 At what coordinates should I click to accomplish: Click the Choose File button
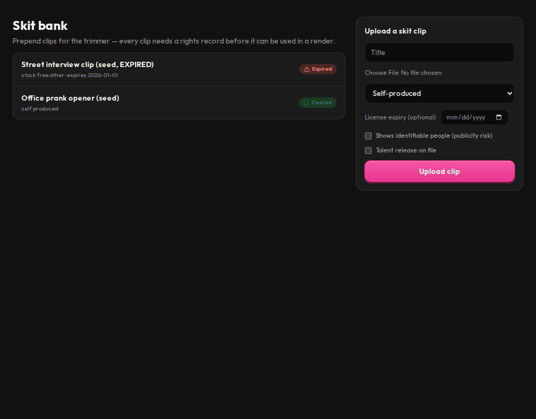(x=382, y=73)
